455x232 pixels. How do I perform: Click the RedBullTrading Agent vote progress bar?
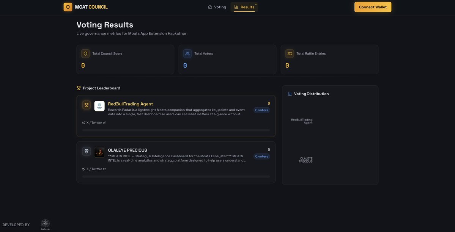(176, 130)
